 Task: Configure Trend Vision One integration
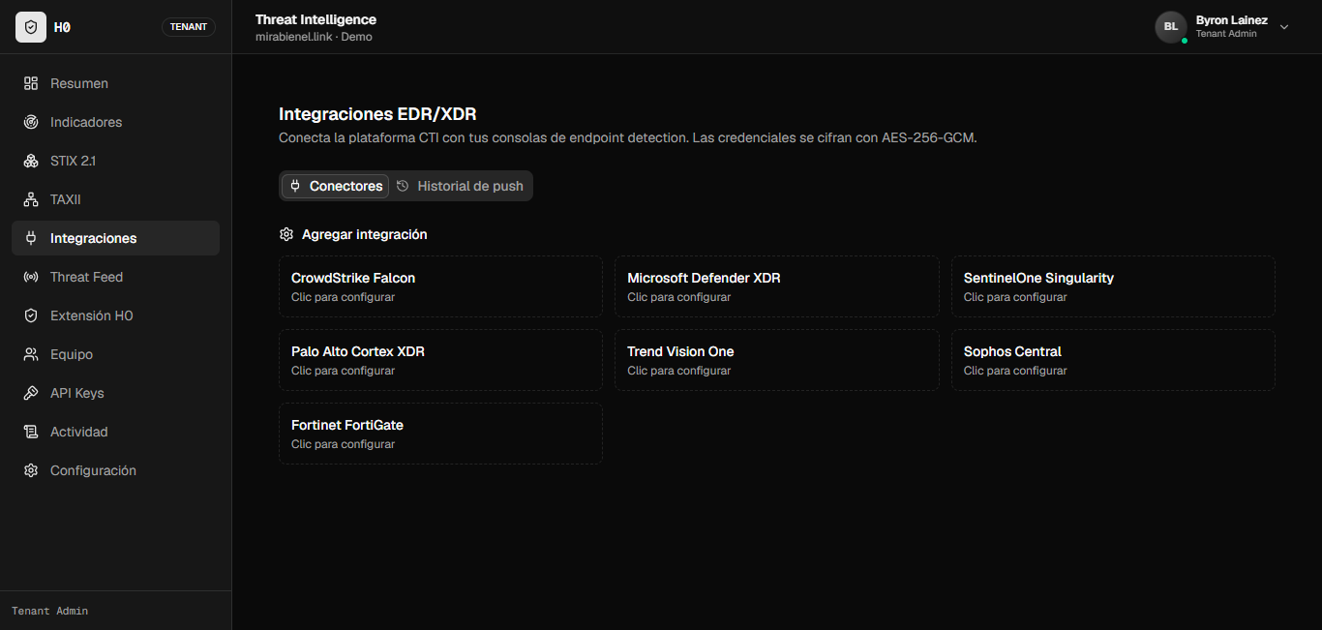(776, 360)
